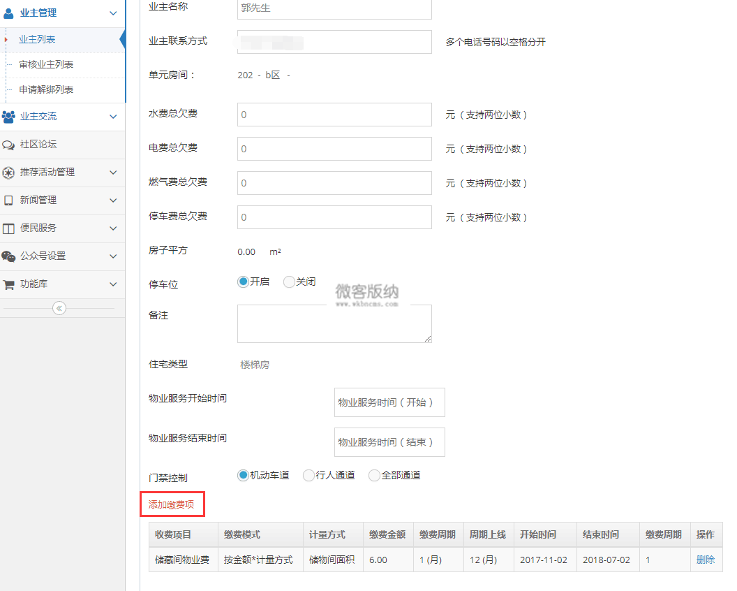Expand the 公众号设置 chevron
Viewport: 737px width, 591px height.
(x=113, y=256)
